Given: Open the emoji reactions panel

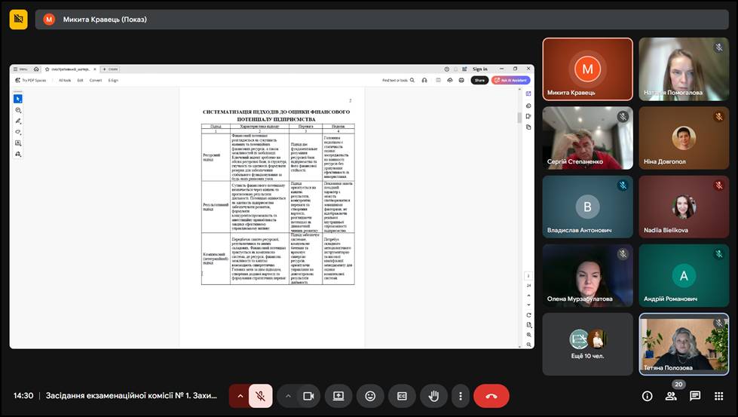Looking at the screenshot, I should pos(370,396).
